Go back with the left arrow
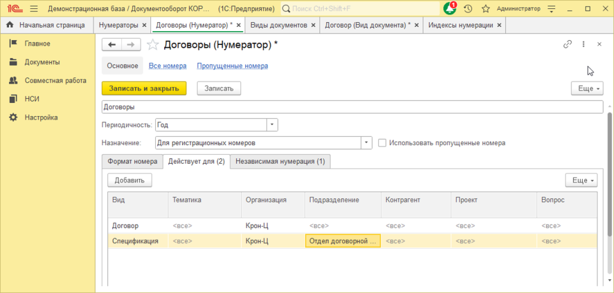The height and width of the screenshot is (293, 614). pos(112,45)
